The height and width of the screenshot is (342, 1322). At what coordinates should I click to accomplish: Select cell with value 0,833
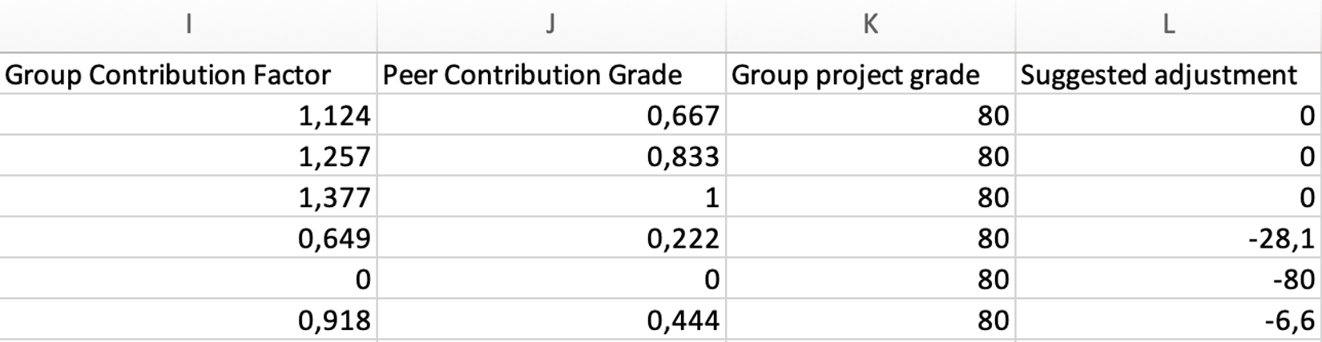point(551,156)
